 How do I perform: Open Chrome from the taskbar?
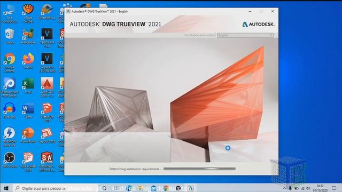(166, 188)
